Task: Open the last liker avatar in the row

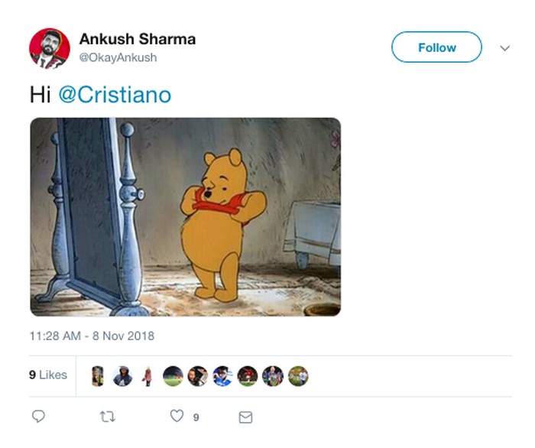Action: pos(298,375)
